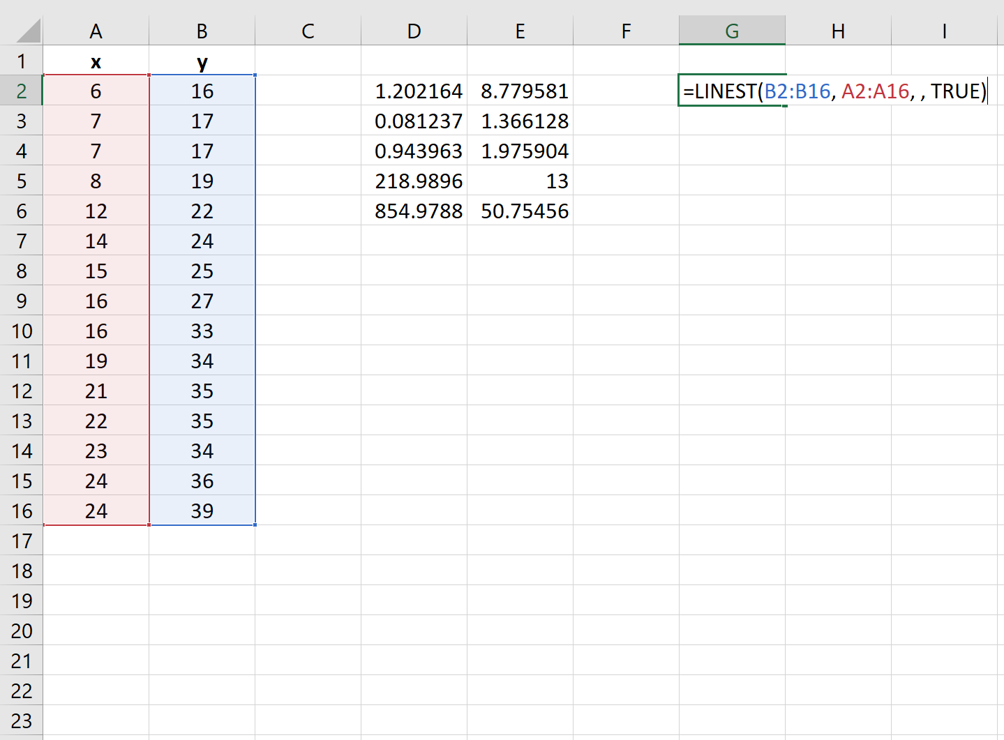
Task: Click cell A7 with value 14
Action: pos(96,241)
